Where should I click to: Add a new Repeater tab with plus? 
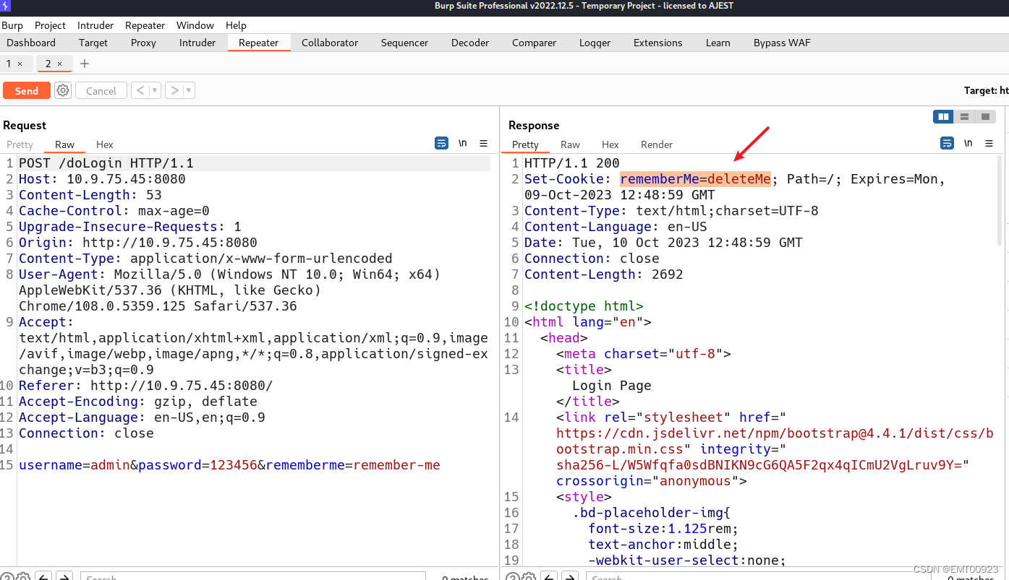[x=85, y=64]
